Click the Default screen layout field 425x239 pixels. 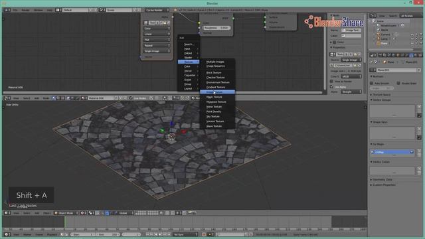(76, 10)
